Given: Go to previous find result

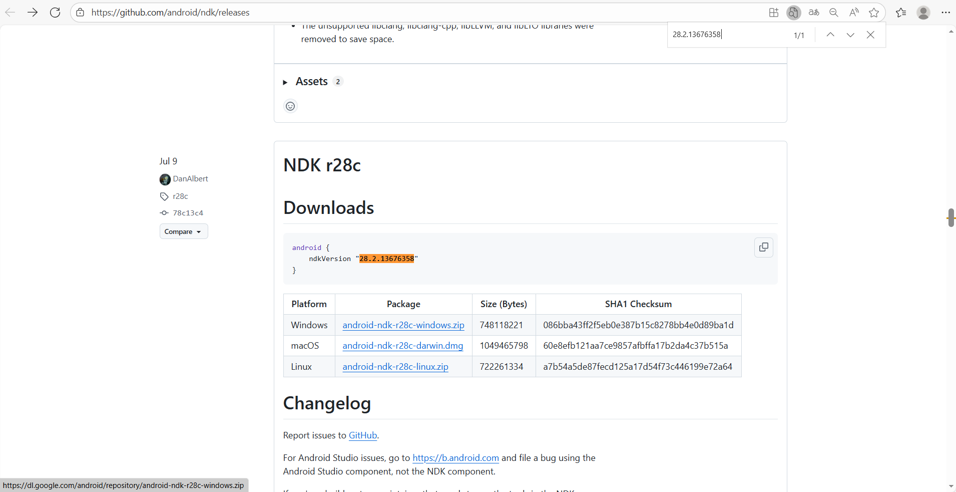Looking at the screenshot, I should click(830, 35).
